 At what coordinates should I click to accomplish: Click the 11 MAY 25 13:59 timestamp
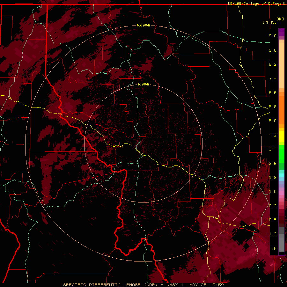coord(202,285)
